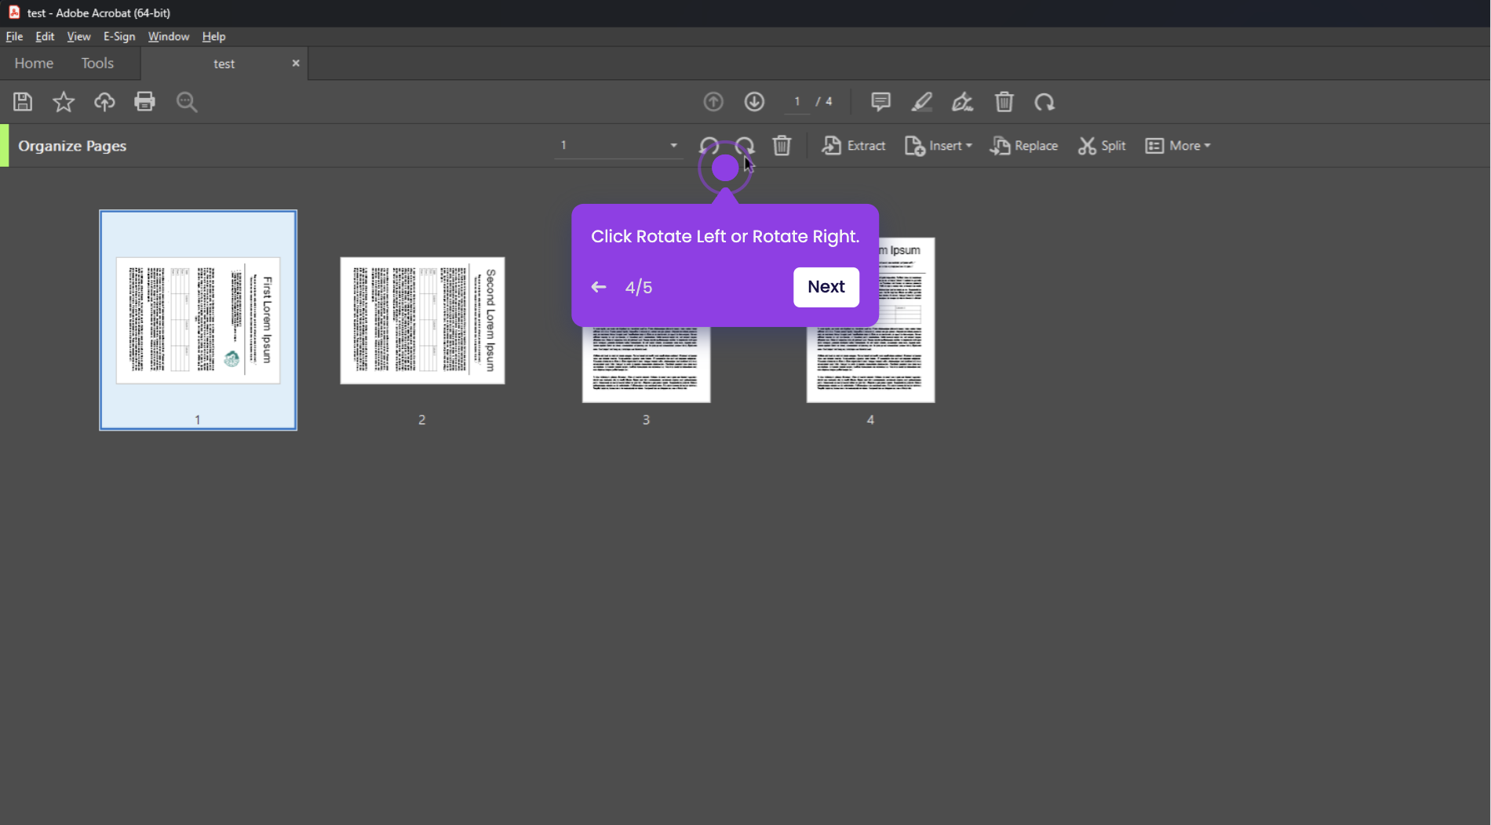Click the Rotate Left (counterclockwise) icon
The image size is (1491, 825).
pos(709,146)
